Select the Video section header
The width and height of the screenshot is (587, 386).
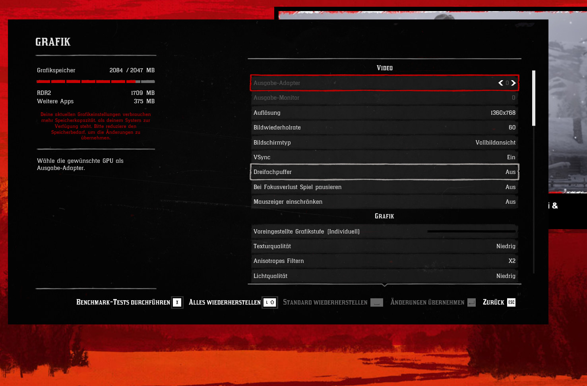(x=384, y=68)
